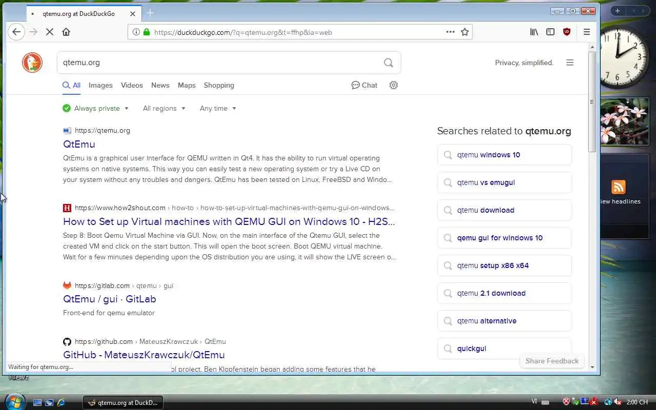Click Switch between windows quick launch icon
This screenshot has width=656, height=410.
tap(49, 402)
